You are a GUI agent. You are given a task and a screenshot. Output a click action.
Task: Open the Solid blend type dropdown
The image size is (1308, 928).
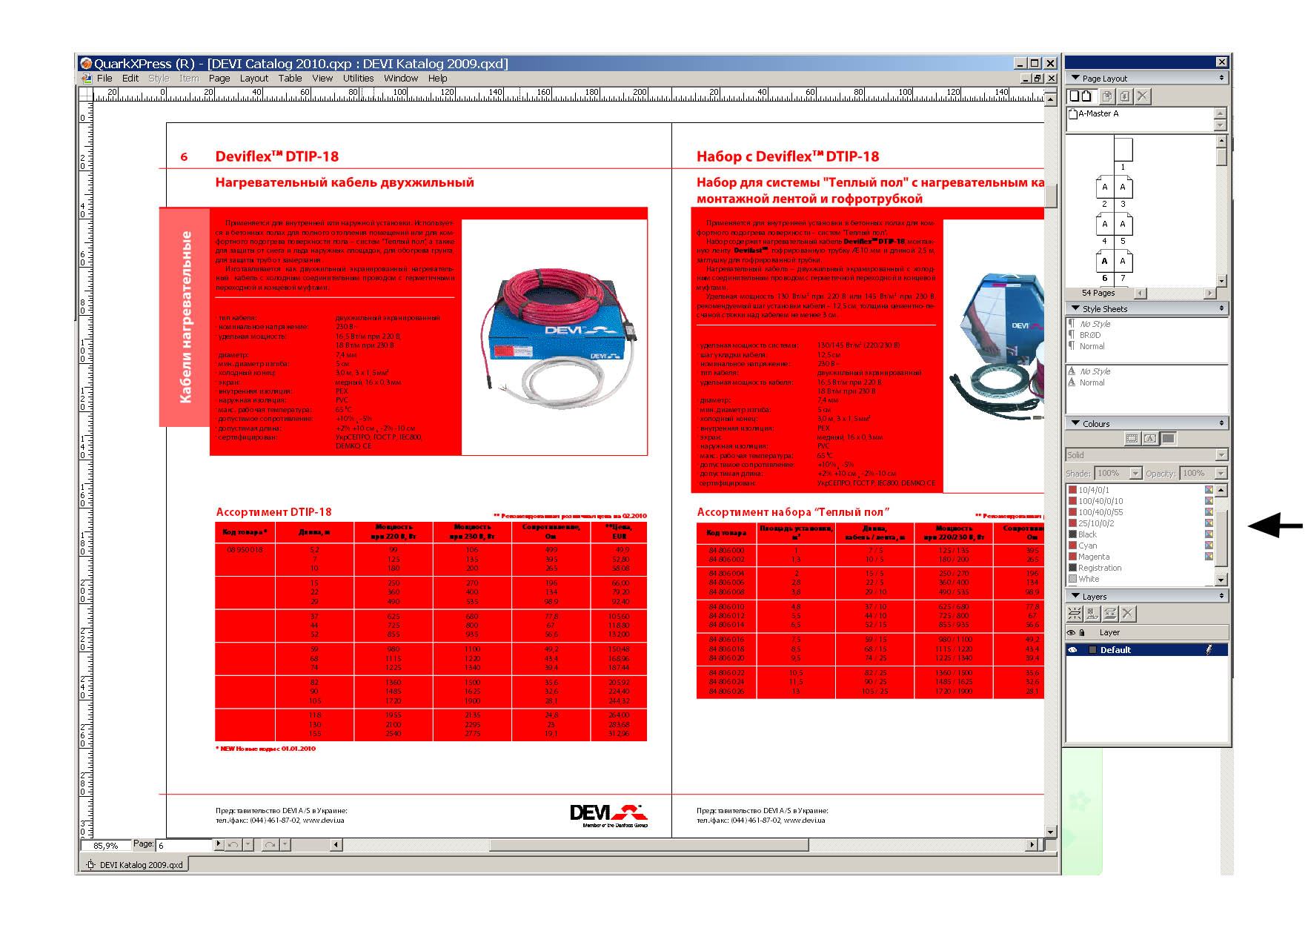pos(1222,455)
